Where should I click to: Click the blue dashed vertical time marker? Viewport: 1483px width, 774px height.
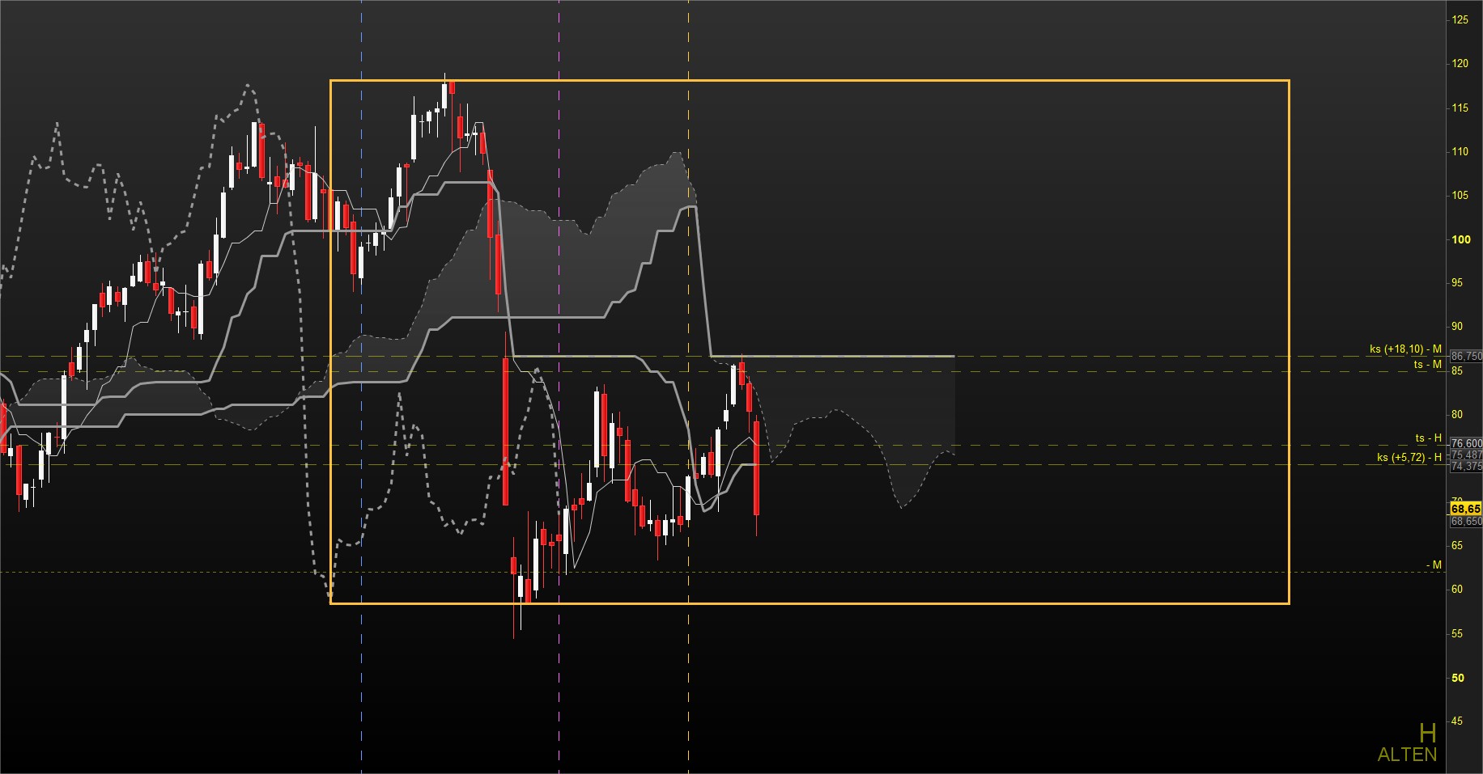pyautogui.click(x=361, y=387)
